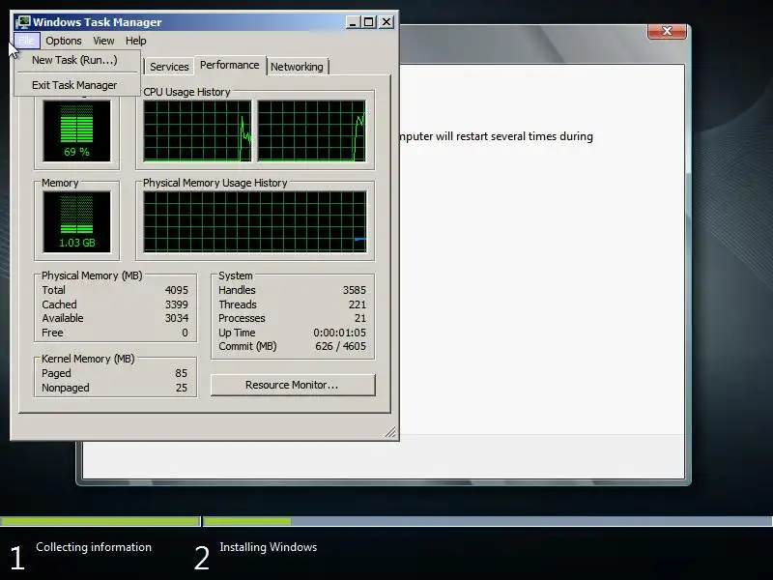Click the System group label
Screen dimensions: 773x580
tap(235, 275)
